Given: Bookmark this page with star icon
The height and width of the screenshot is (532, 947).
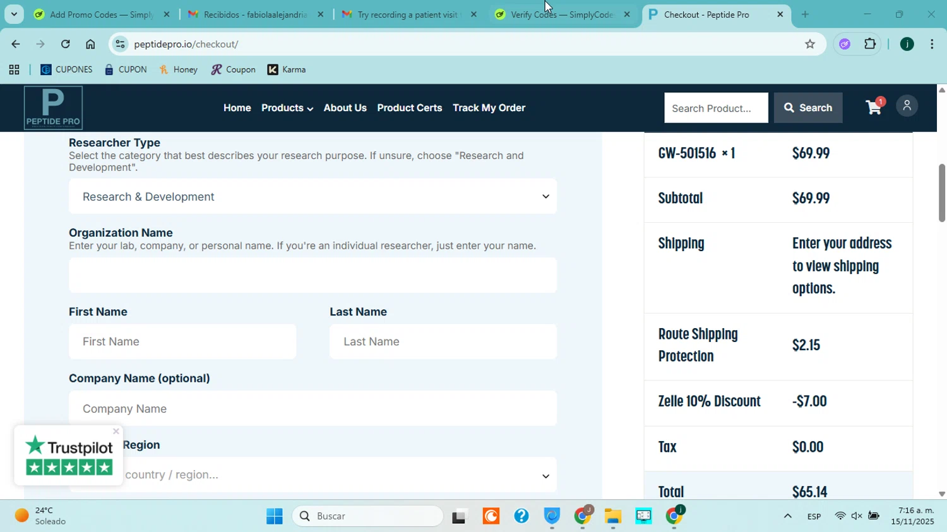Looking at the screenshot, I should (x=810, y=44).
